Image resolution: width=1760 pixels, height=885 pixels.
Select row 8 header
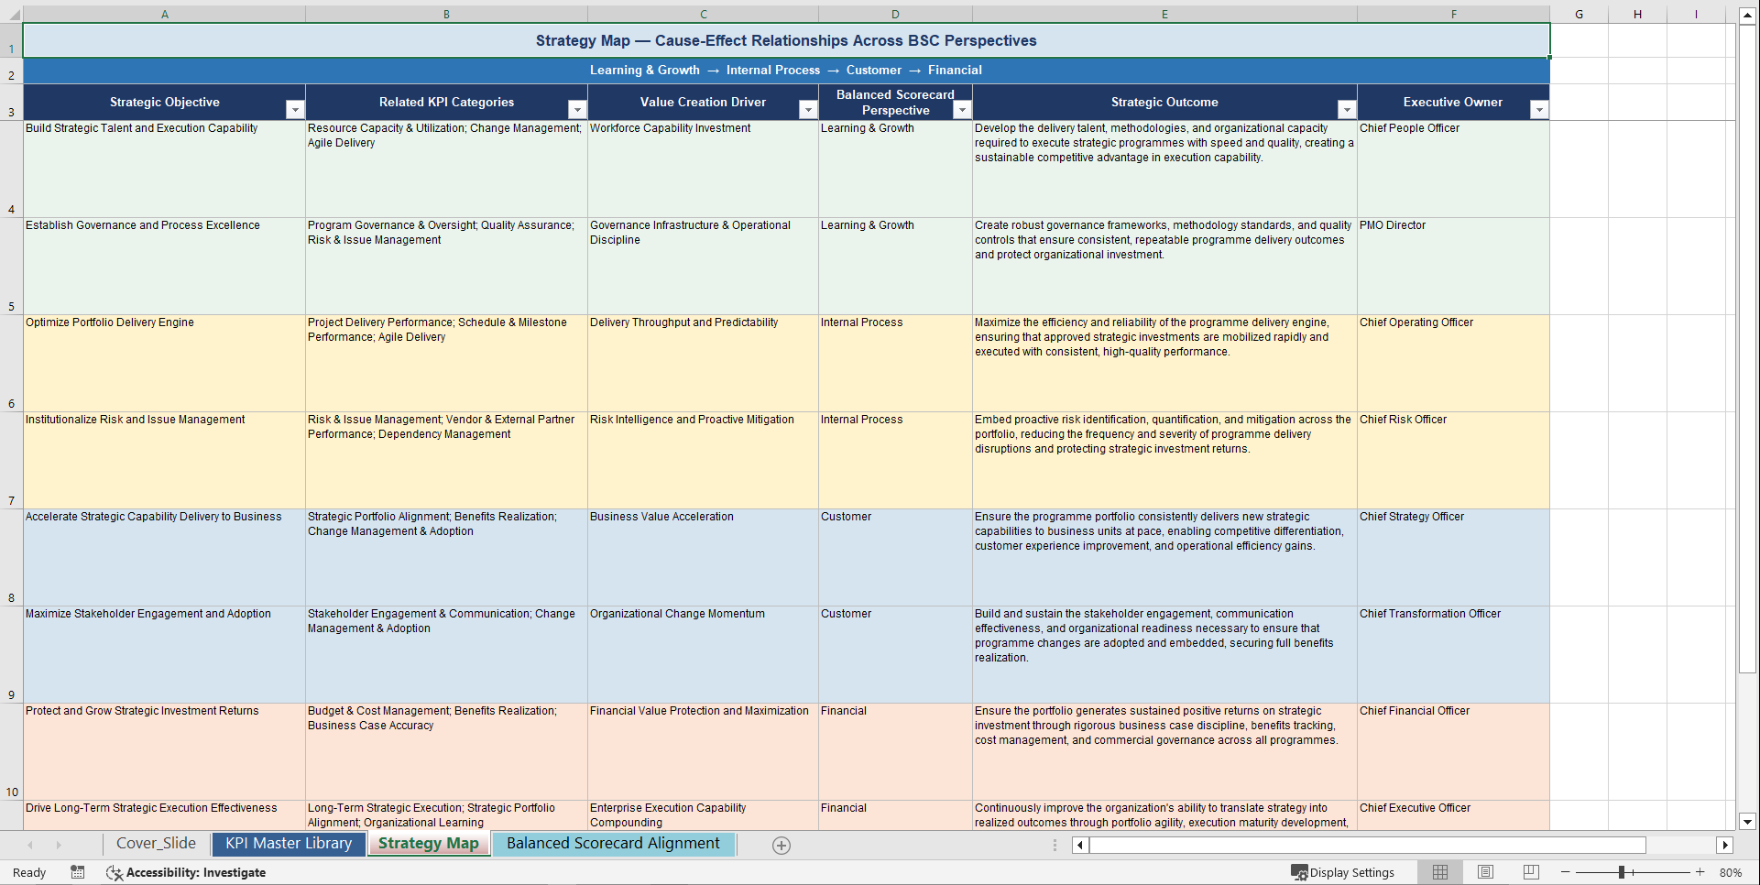tap(12, 558)
